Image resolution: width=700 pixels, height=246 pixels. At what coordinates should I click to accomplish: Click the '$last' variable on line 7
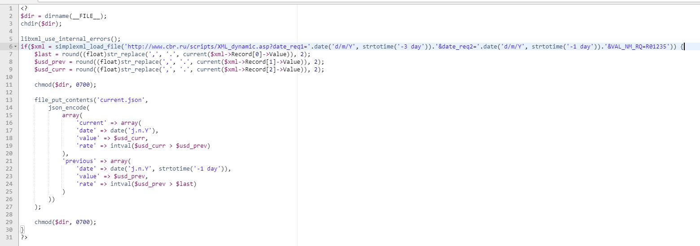43,54
